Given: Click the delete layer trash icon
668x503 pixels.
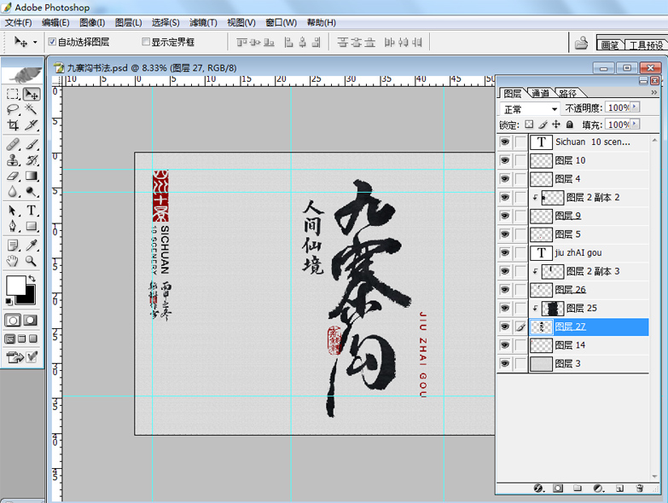Looking at the screenshot, I should [x=639, y=489].
